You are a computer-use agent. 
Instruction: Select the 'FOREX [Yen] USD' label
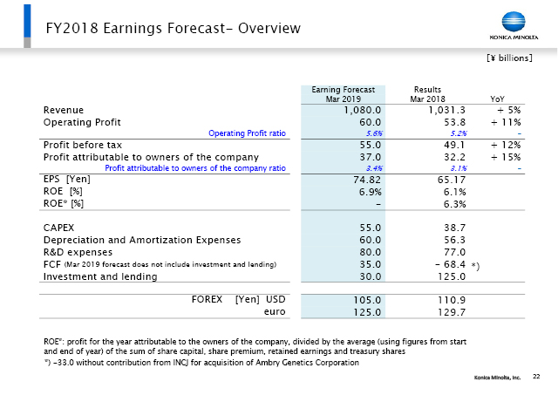coord(238,299)
